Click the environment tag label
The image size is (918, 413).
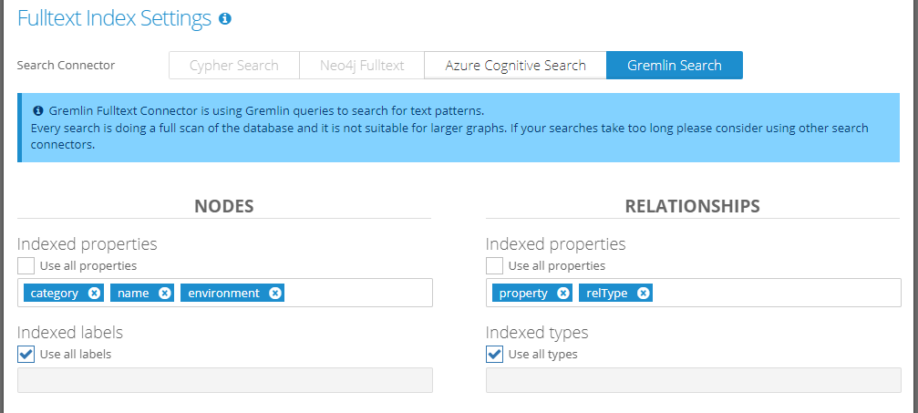tap(223, 293)
